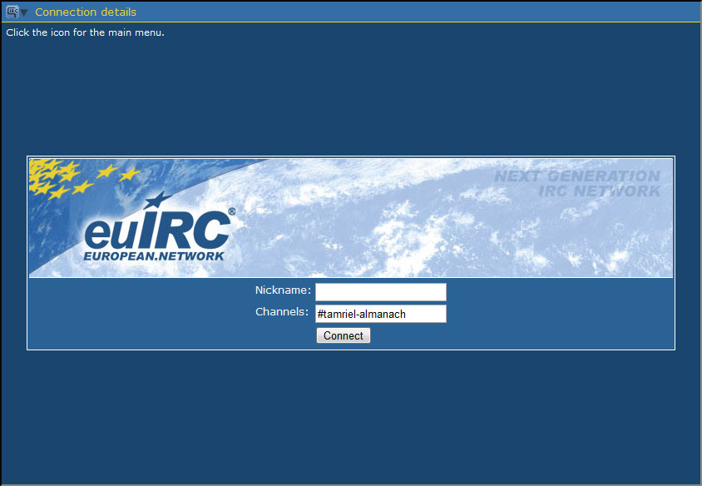Click the Nickname label
The height and width of the screenshot is (486, 702).
pos(283,290)
